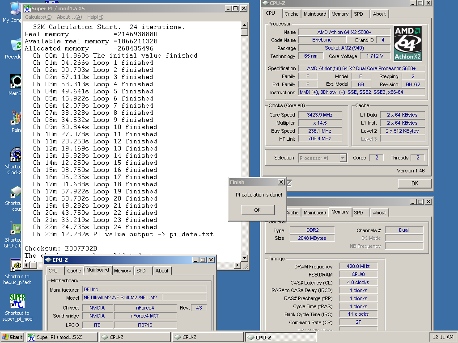Click the Core Speed value 3423.9 MHz

click(x=320, y=115)
